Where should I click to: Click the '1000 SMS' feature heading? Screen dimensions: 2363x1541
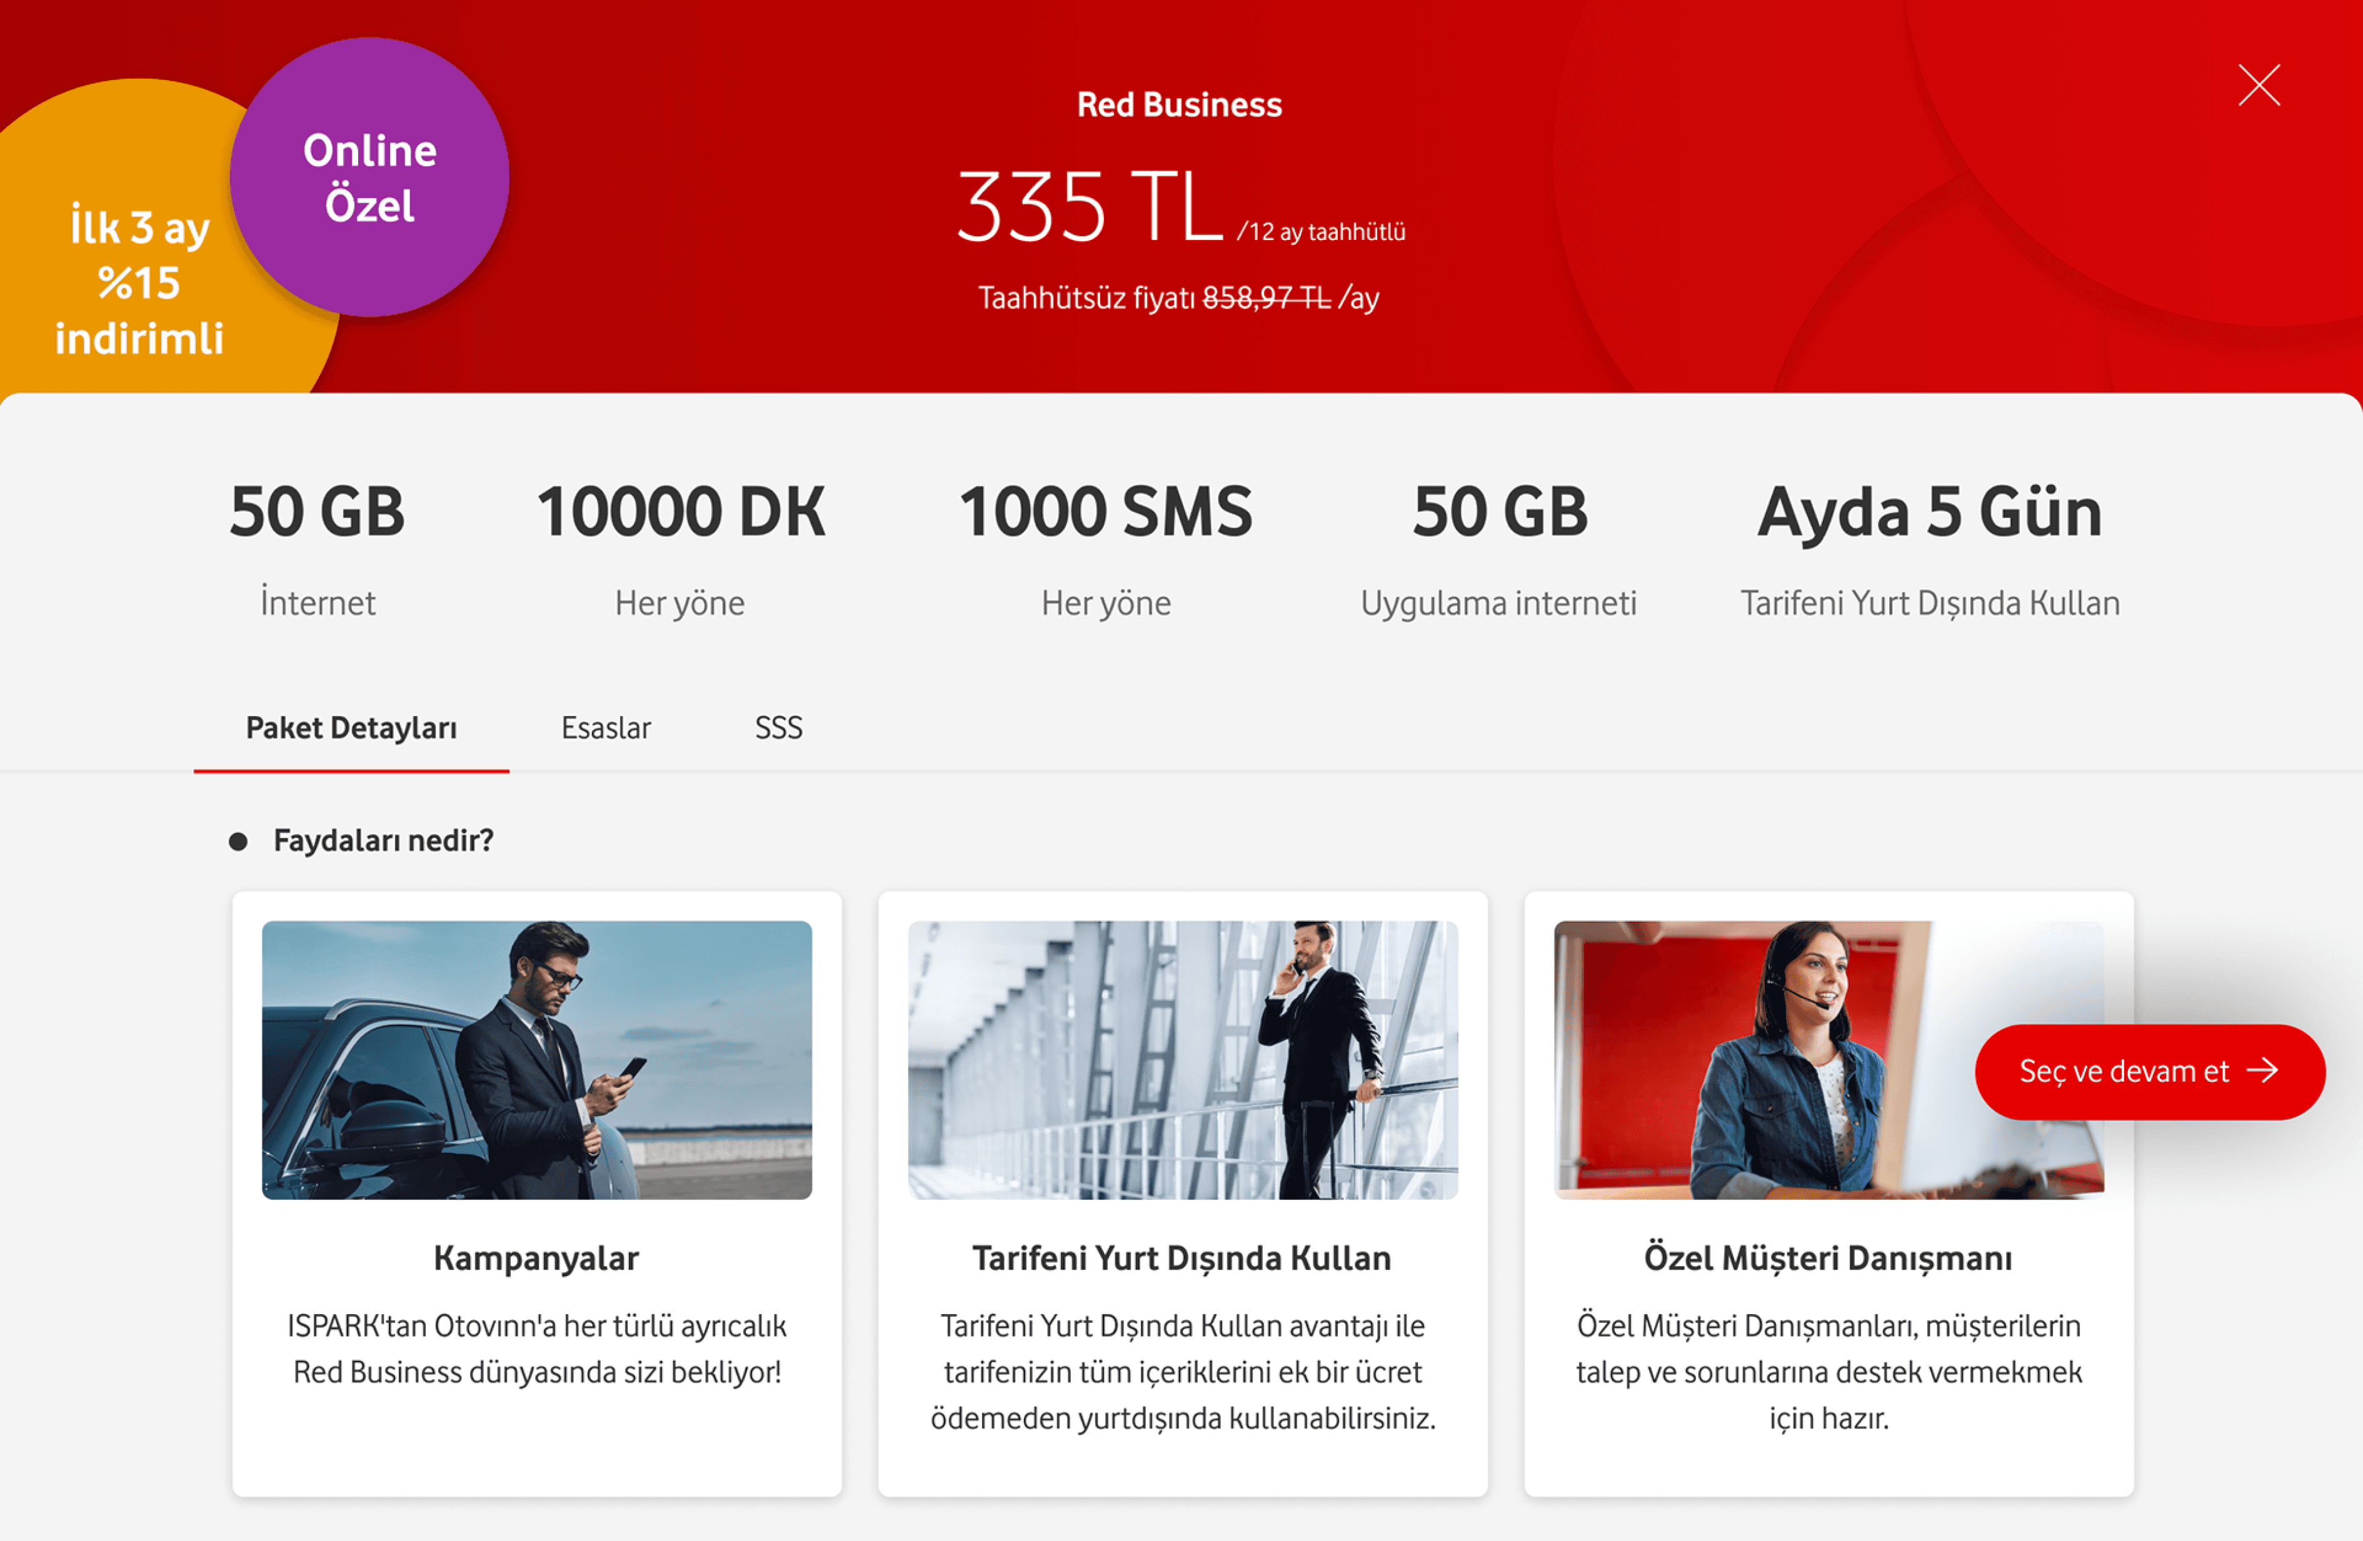click(x=1105, y=513)
